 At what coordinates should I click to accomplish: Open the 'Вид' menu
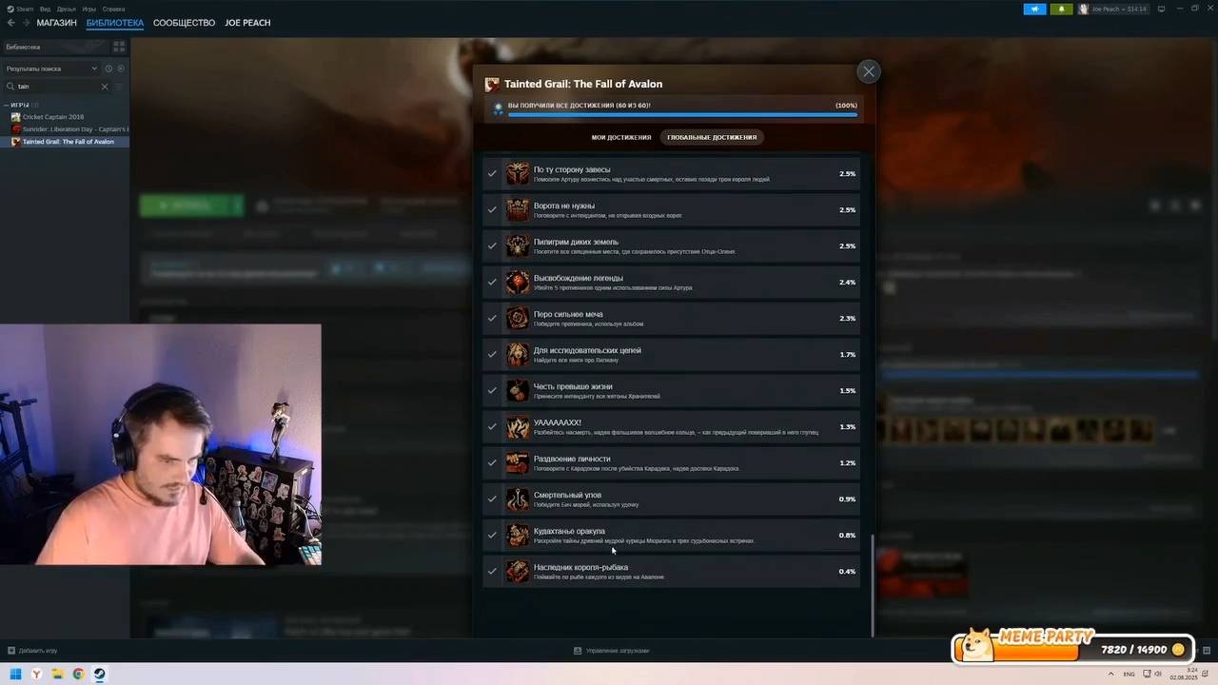(45, 9)
